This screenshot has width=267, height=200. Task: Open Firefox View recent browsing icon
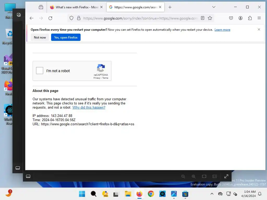[x=41, y=7]
